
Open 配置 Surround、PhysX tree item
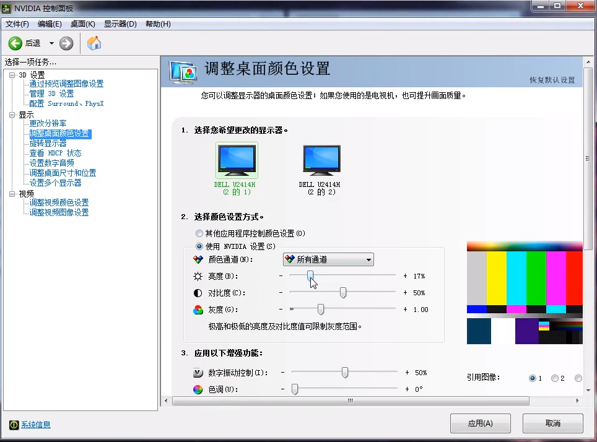click(x=67, y=103)
